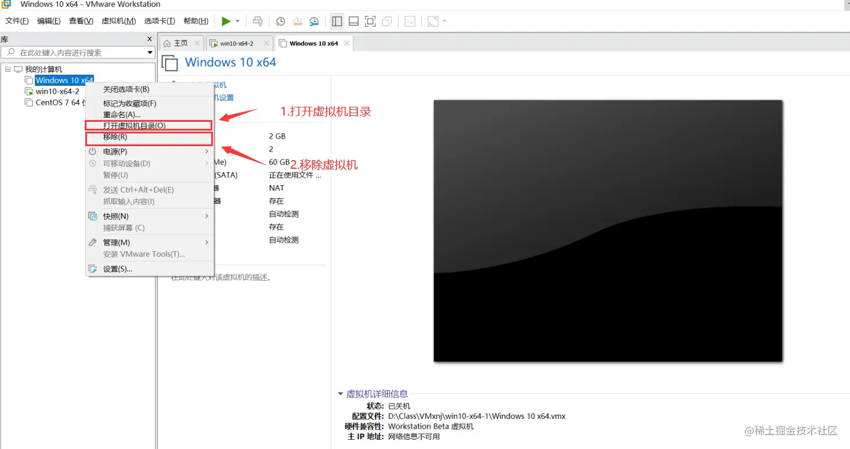Image resolution: width=850 pixels, height=449 pixels.
Task: Click the NAT network adapter value
Action: tap(277, 188)
